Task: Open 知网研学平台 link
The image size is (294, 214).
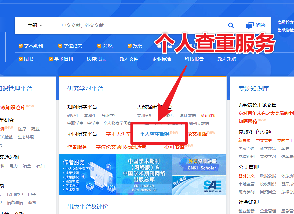Action: pyautogui.click(x=82, y=107)
